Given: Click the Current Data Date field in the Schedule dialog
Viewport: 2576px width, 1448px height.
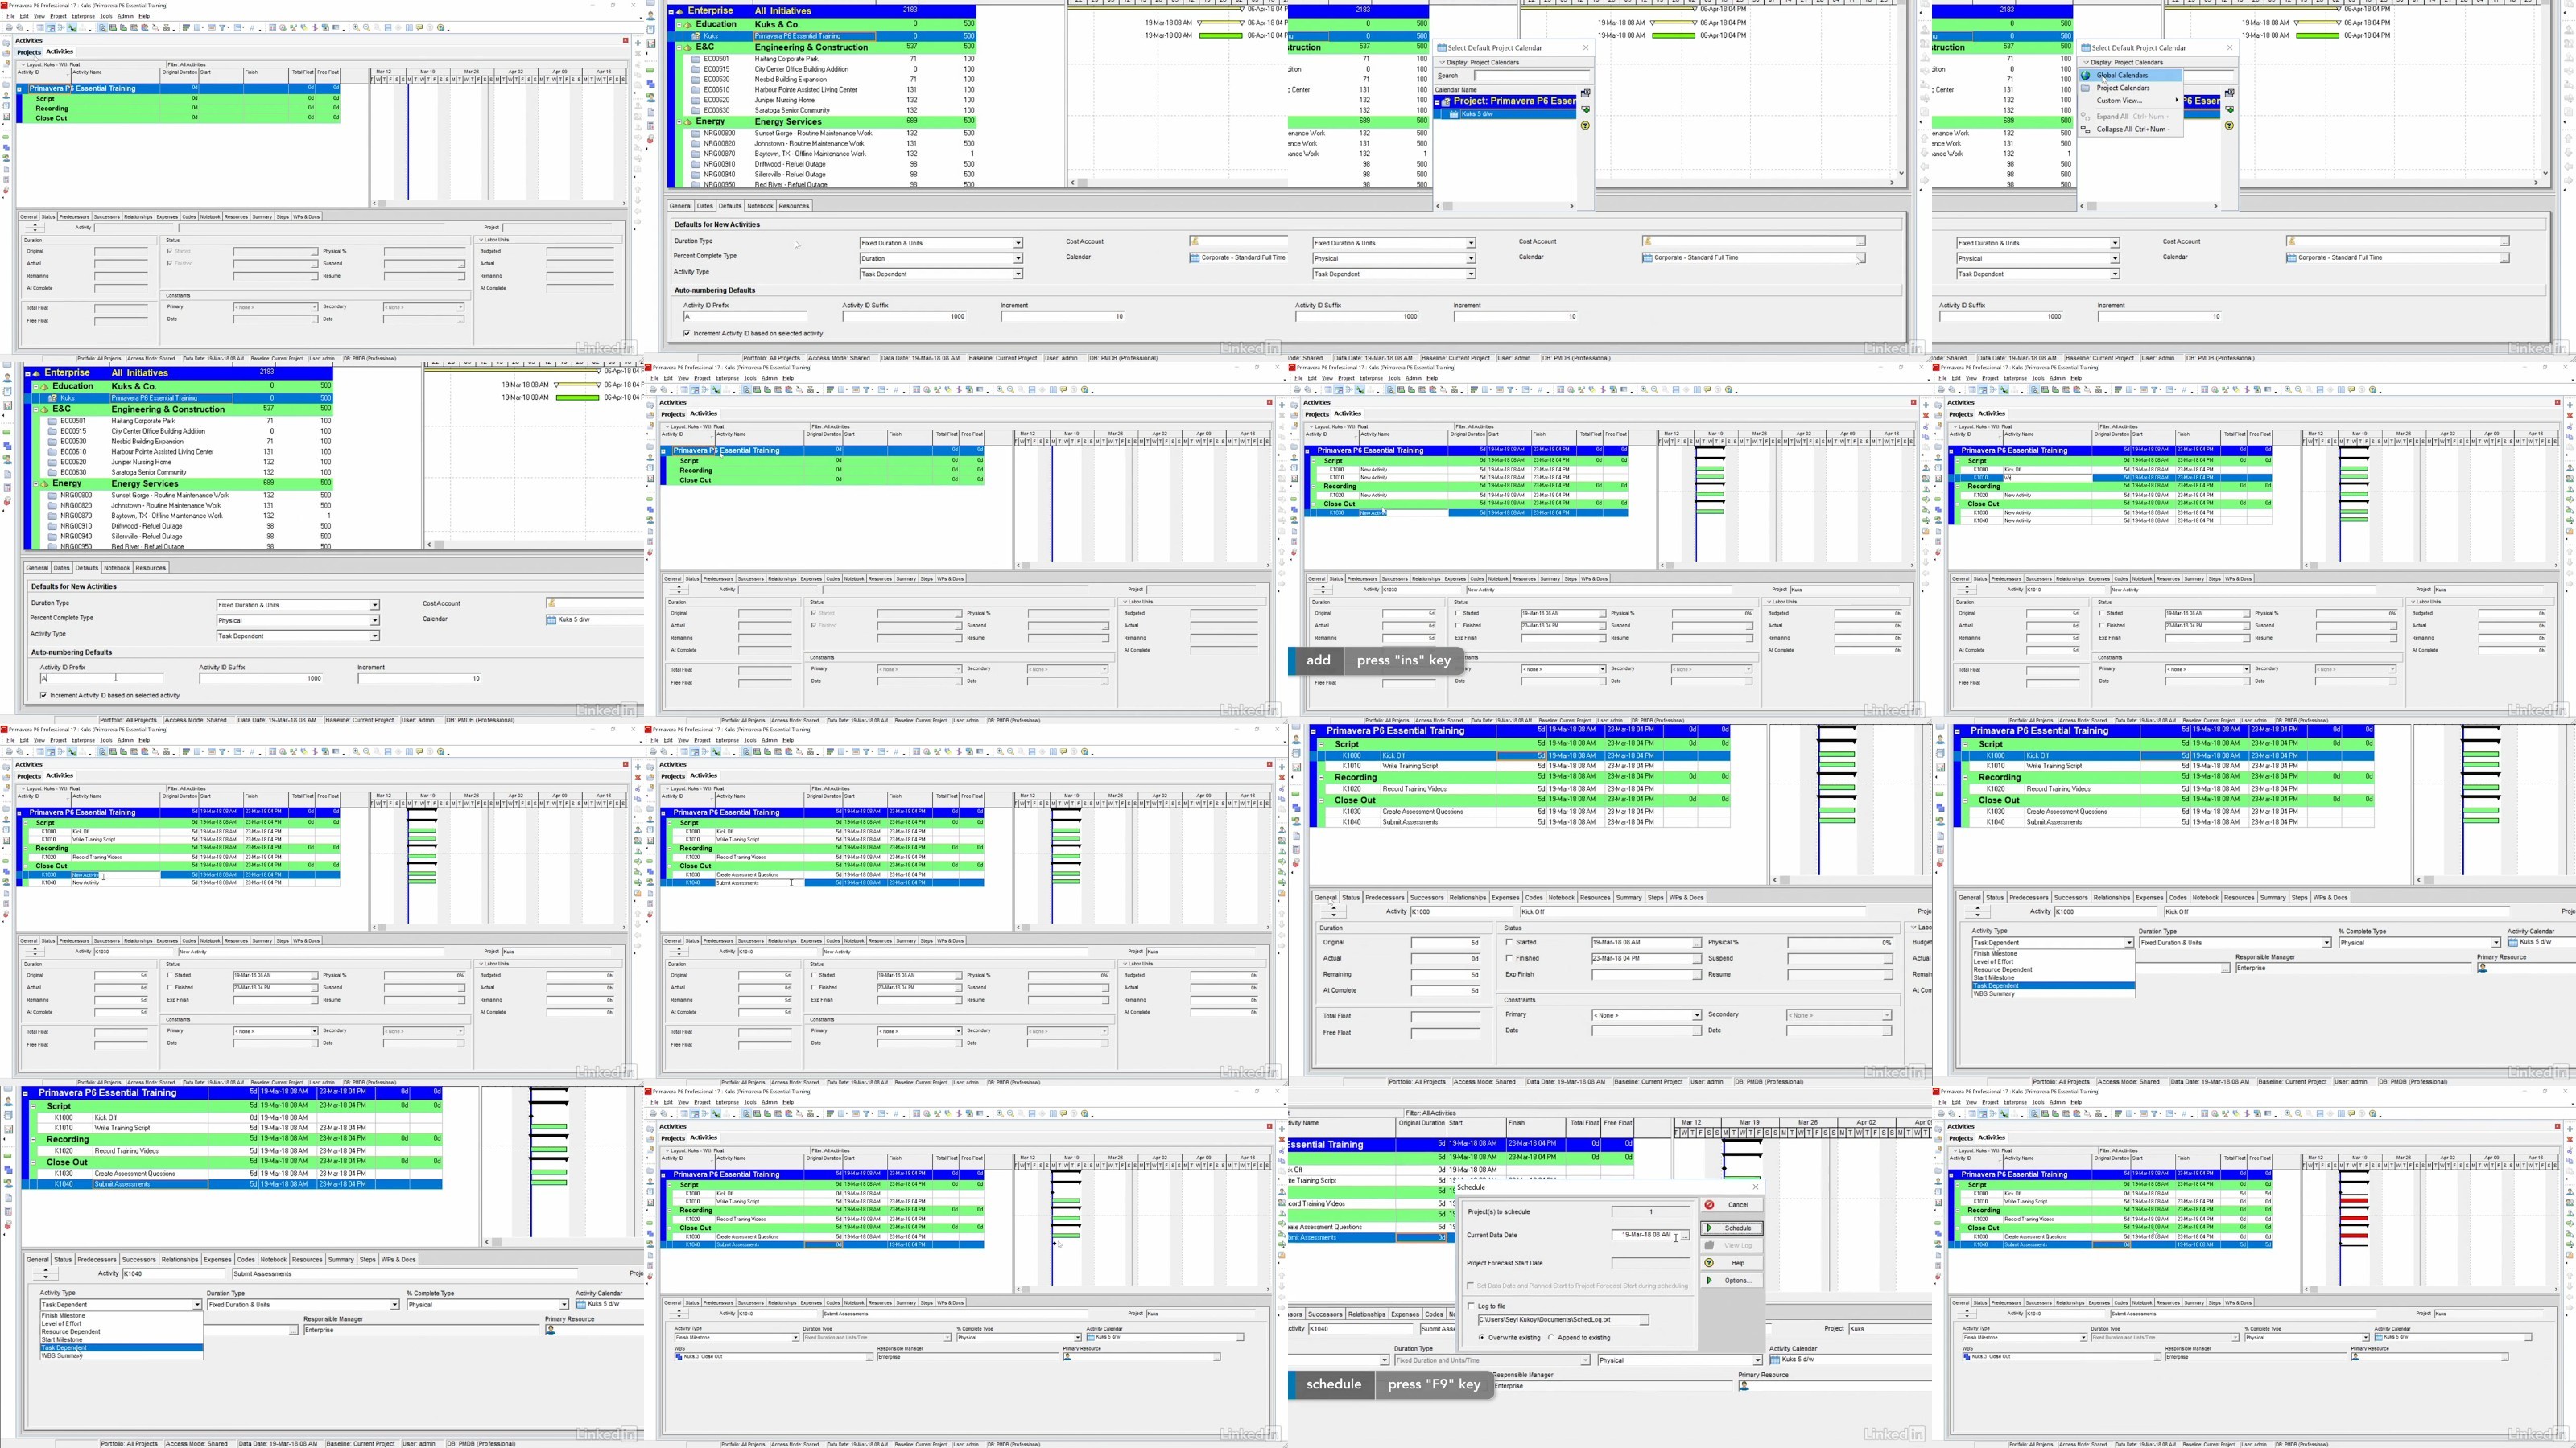Looking at the screenshot, I should 1645,1235.
